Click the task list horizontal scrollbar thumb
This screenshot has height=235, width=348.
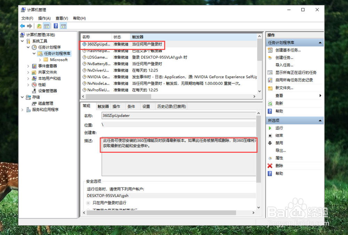[x=119, y=97]
